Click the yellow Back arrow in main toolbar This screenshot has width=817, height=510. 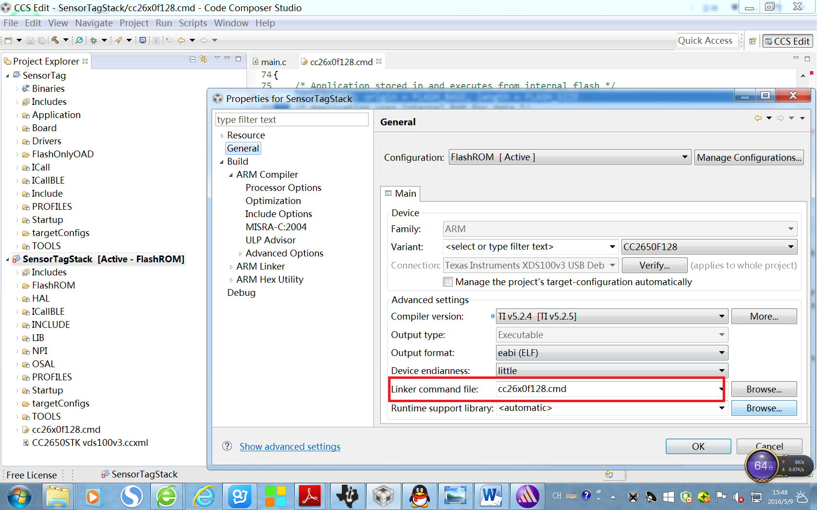pos(181,40)
